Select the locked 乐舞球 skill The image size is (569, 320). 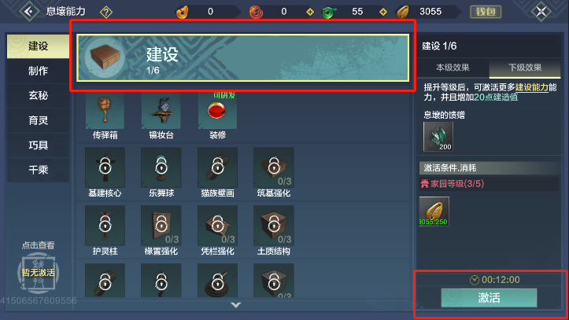pos(161,167)
